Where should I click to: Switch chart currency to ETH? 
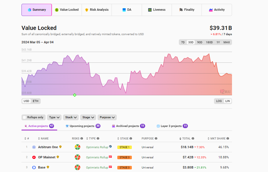pos(35,101)
